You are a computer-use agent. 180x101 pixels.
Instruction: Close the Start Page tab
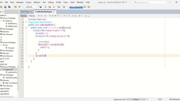tap(31, 12)
